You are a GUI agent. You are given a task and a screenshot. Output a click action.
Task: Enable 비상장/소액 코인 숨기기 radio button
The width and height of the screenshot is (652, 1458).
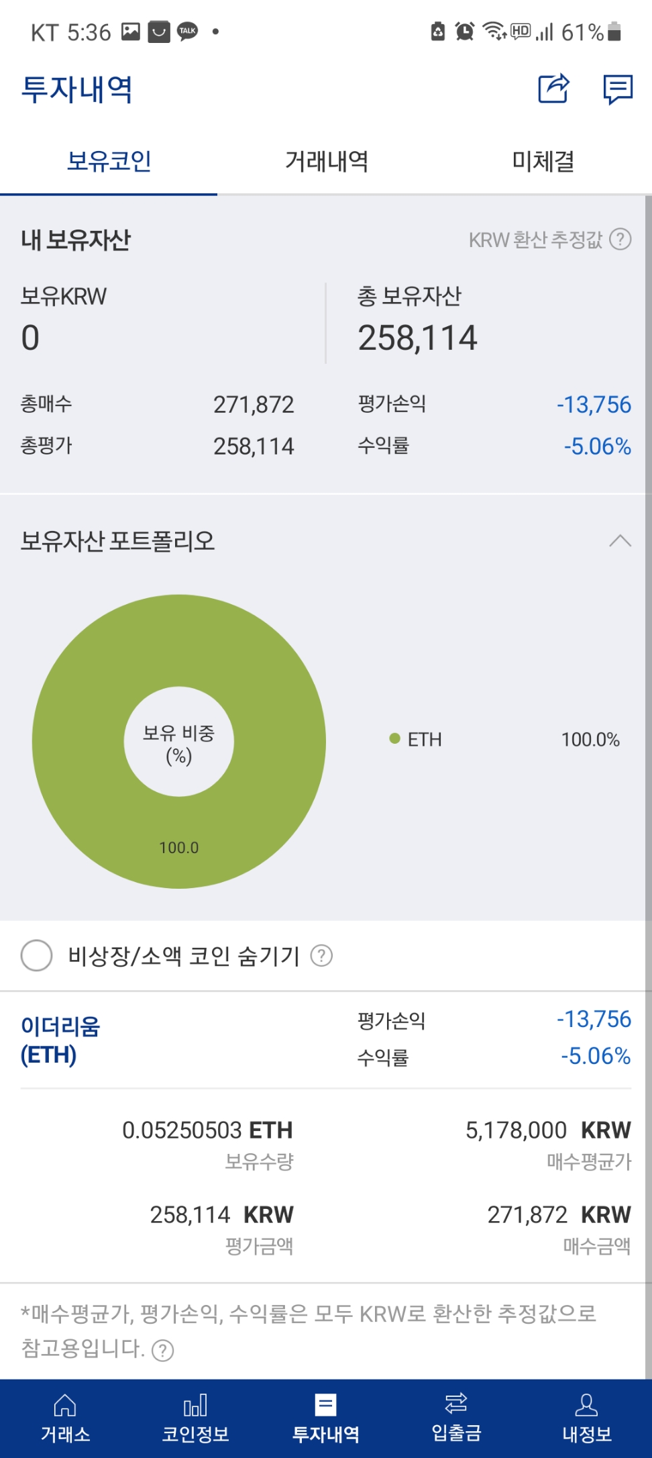pyautogui.click(x=37, y=955)
